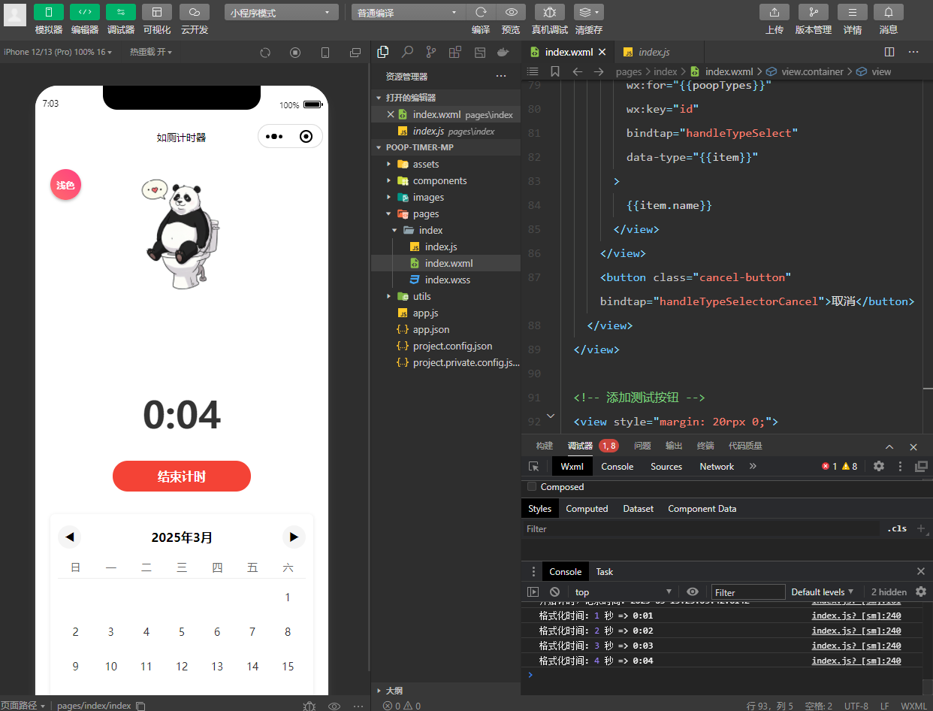Open the search icon in sidebar
Image resolution: width=933 pixels, height=711 pixels.
pyautogui.click(x=407, y=52)
